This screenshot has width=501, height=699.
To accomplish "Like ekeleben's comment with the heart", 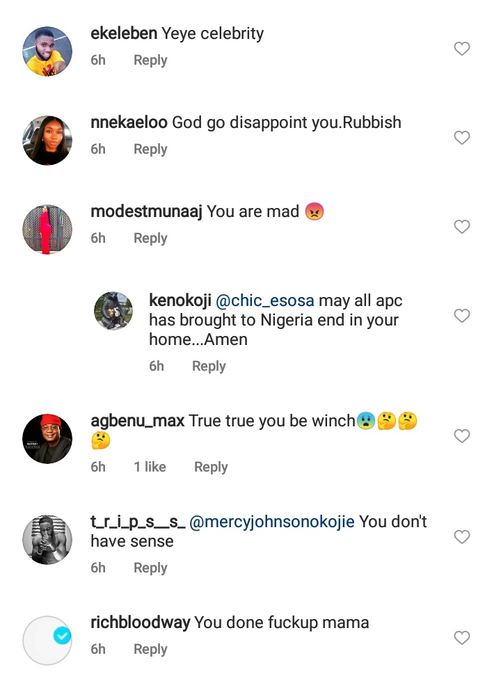I will pyautogui.click(x=461, y=49).
